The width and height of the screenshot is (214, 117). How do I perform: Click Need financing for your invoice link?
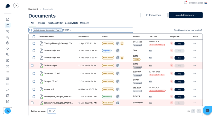pos(188,30)
